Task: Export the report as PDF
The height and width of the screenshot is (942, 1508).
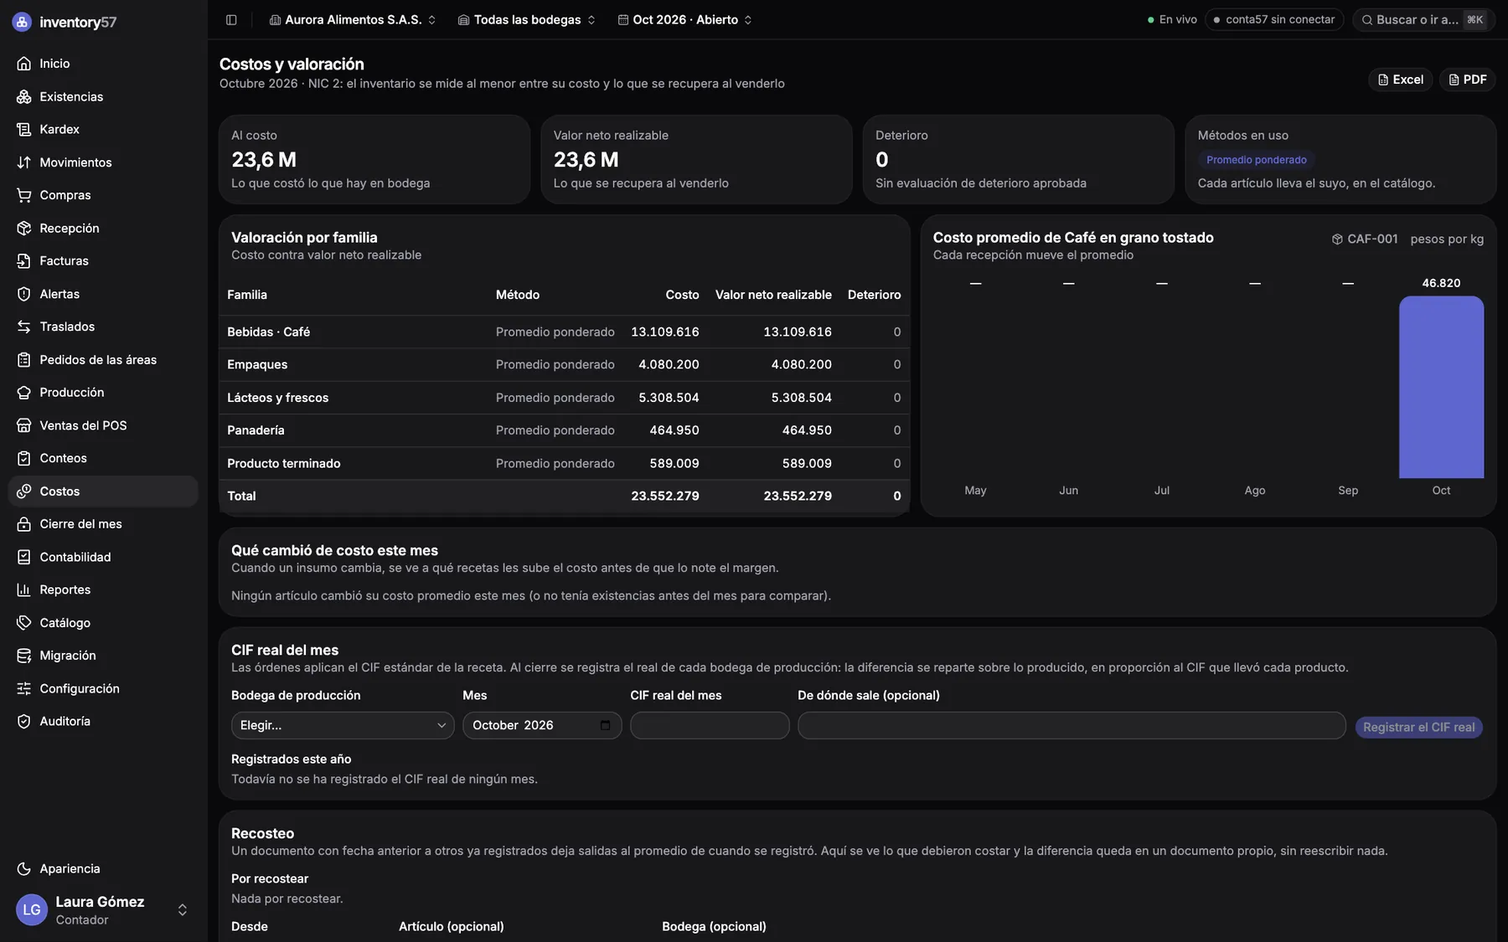Action: click(1468, 80)
